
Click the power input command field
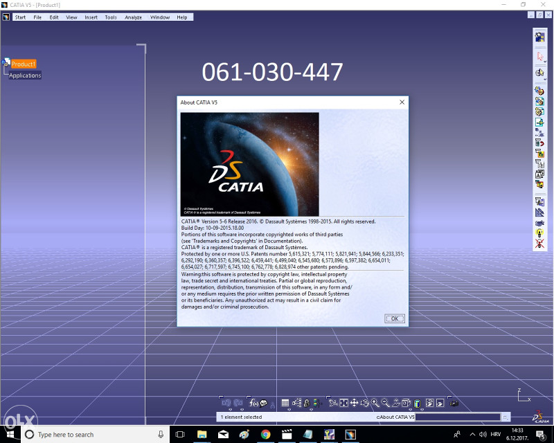click(x=458, y=417)
